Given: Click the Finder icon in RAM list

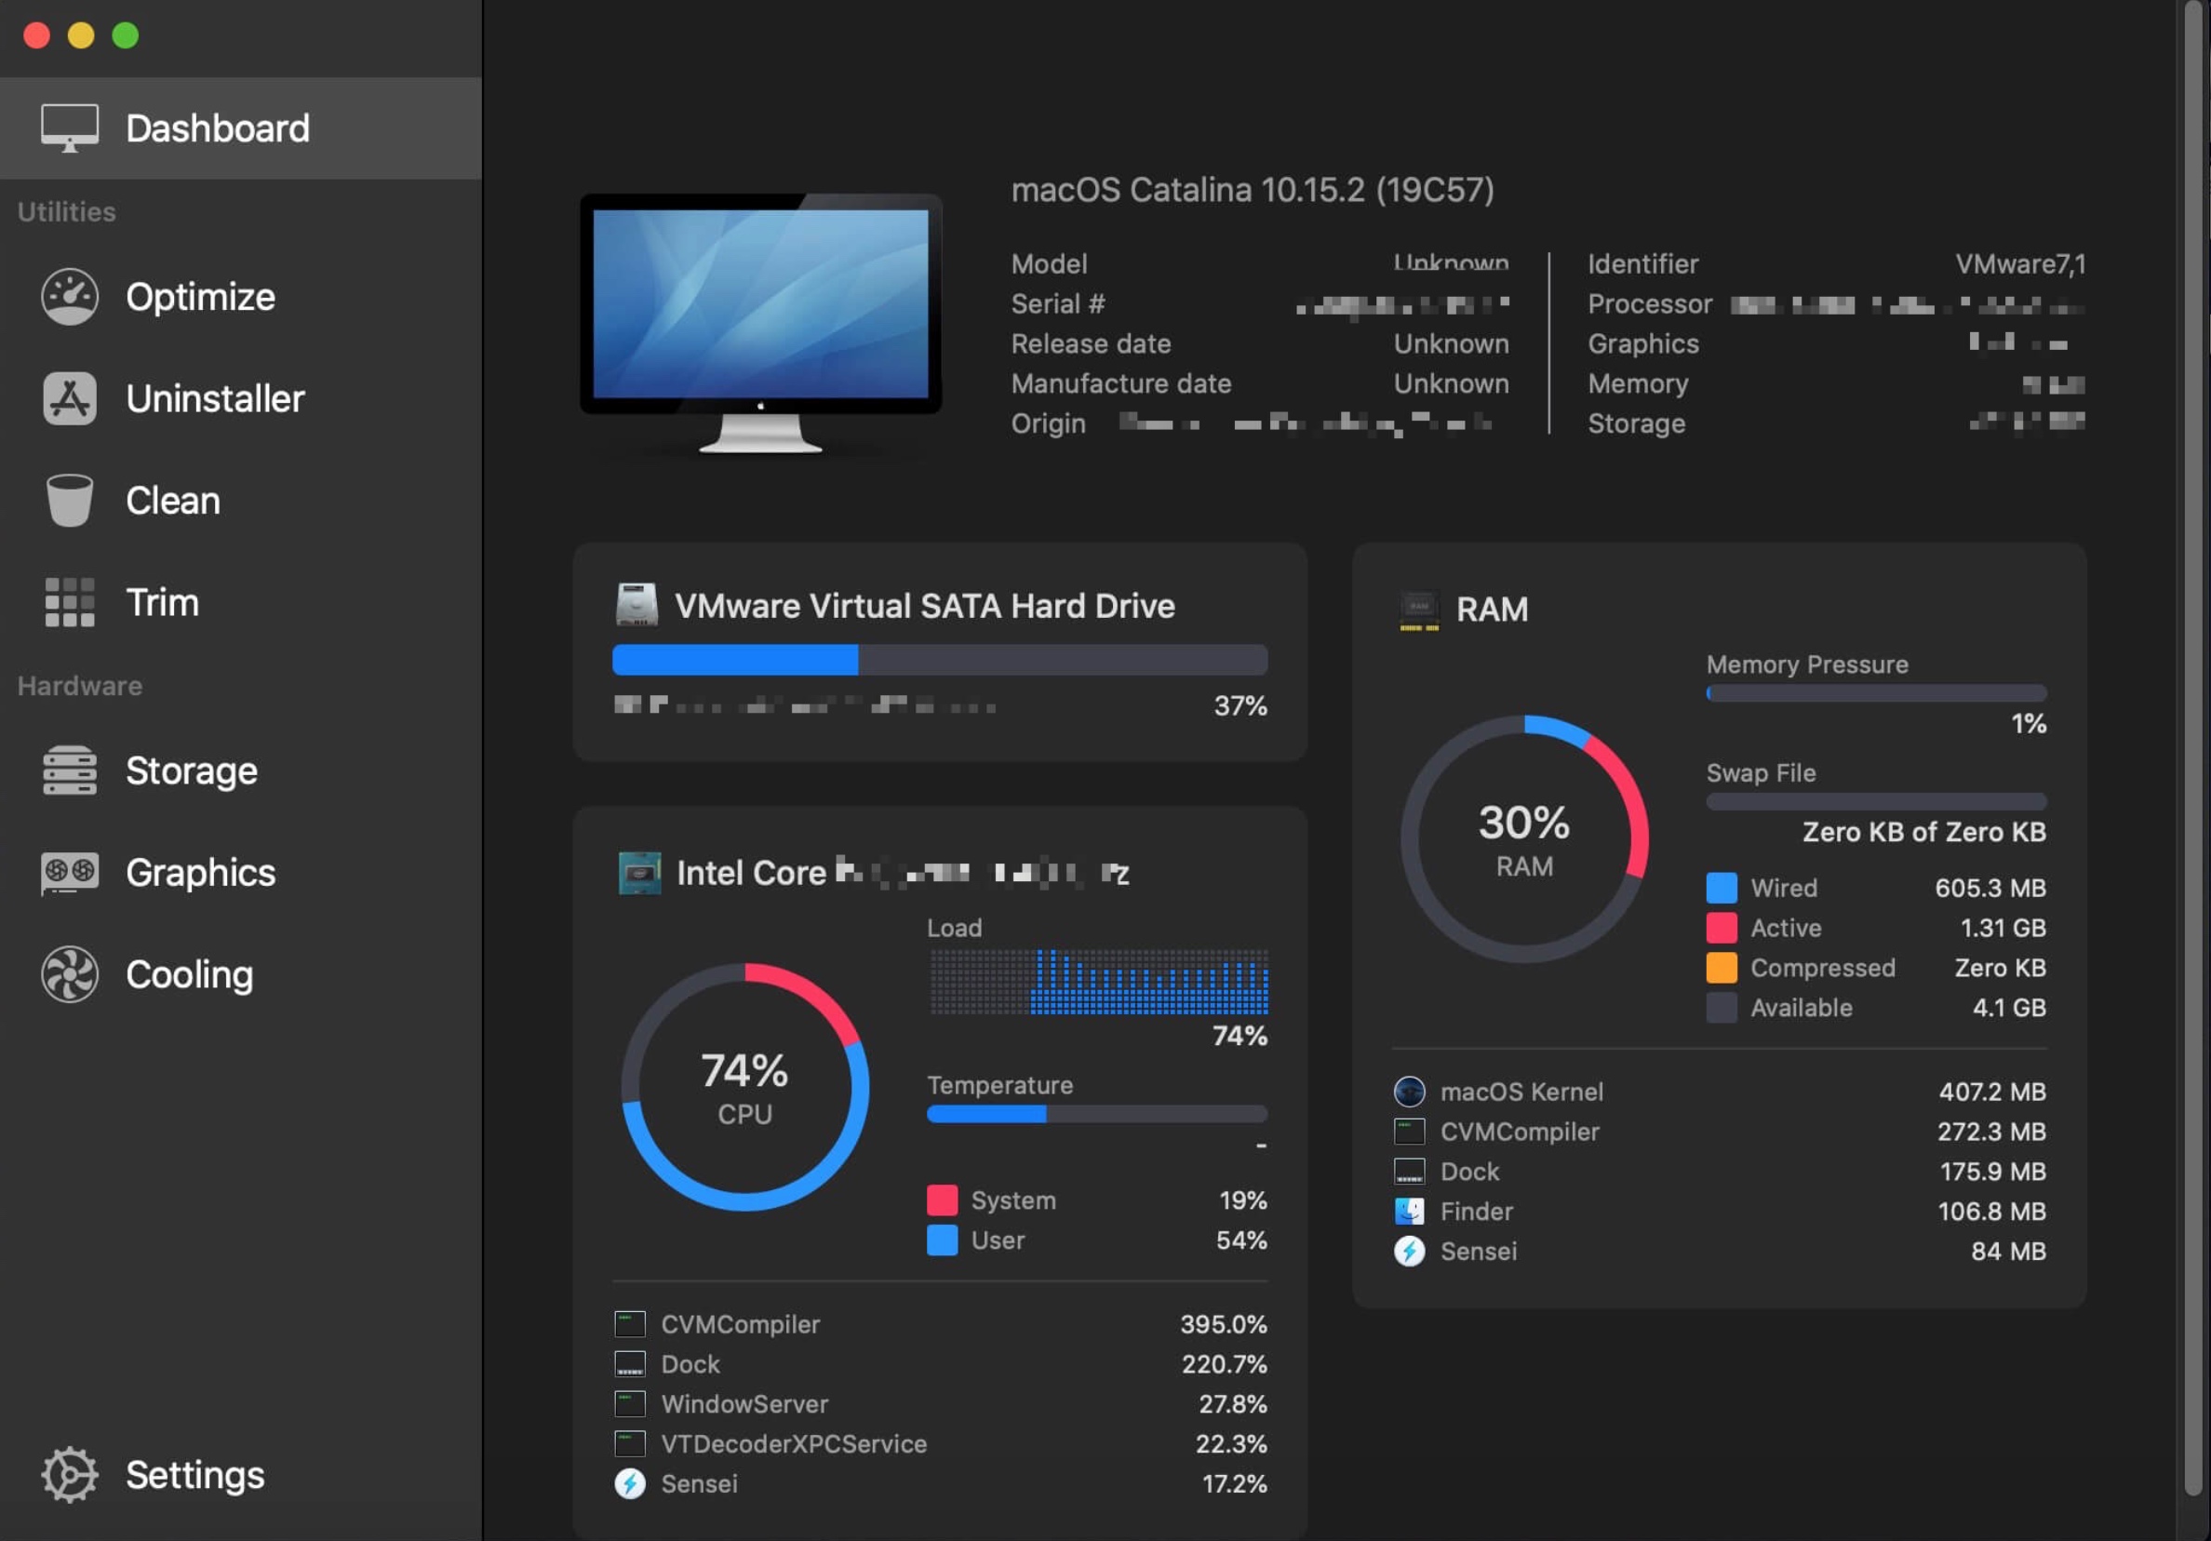Looking at the screenshot, I should (1409, 1211).
